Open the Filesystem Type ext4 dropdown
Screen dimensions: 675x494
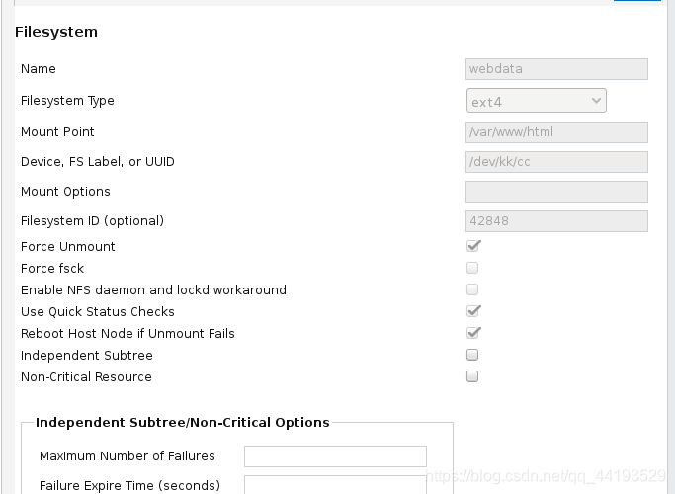536,101
